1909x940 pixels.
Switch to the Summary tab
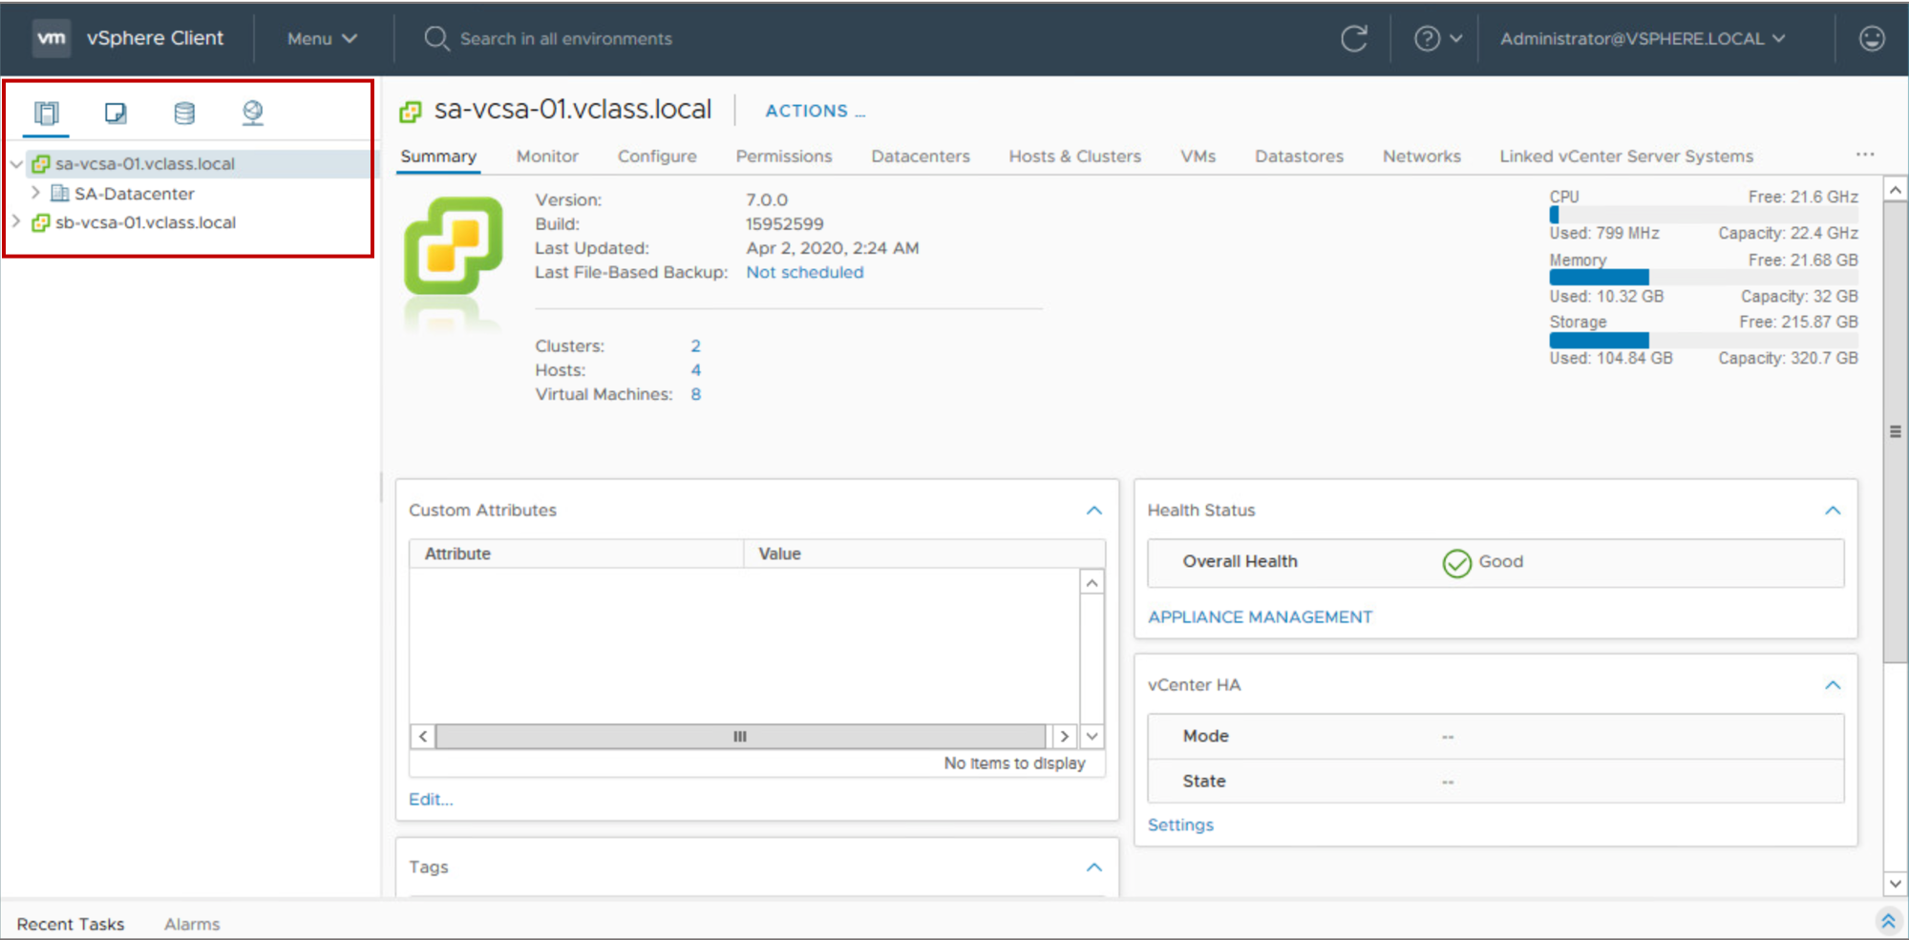pos(438,157)
